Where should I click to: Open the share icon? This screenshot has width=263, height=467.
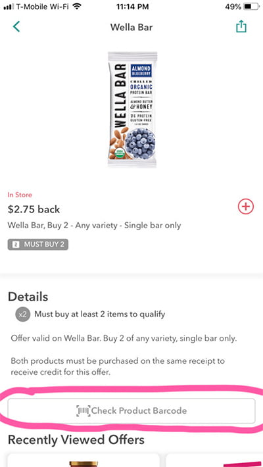tap(241, 26)
